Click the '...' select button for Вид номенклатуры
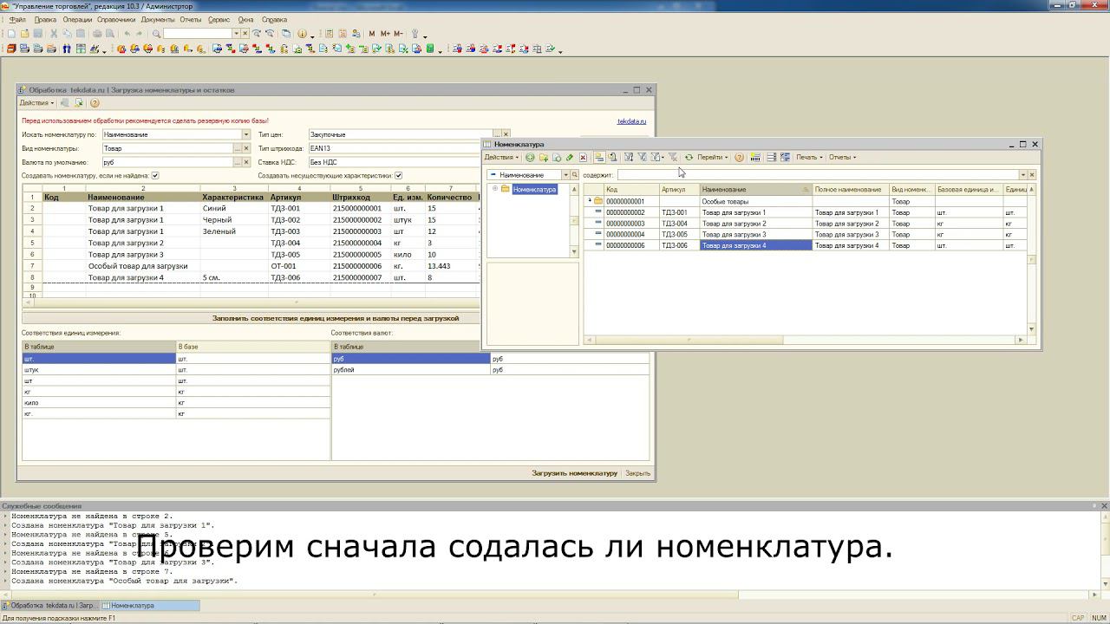1110x624 pixels. click(x=238, y=148)
